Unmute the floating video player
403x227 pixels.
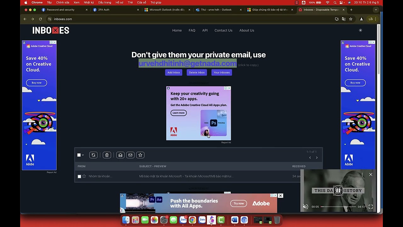pos(305,207)
